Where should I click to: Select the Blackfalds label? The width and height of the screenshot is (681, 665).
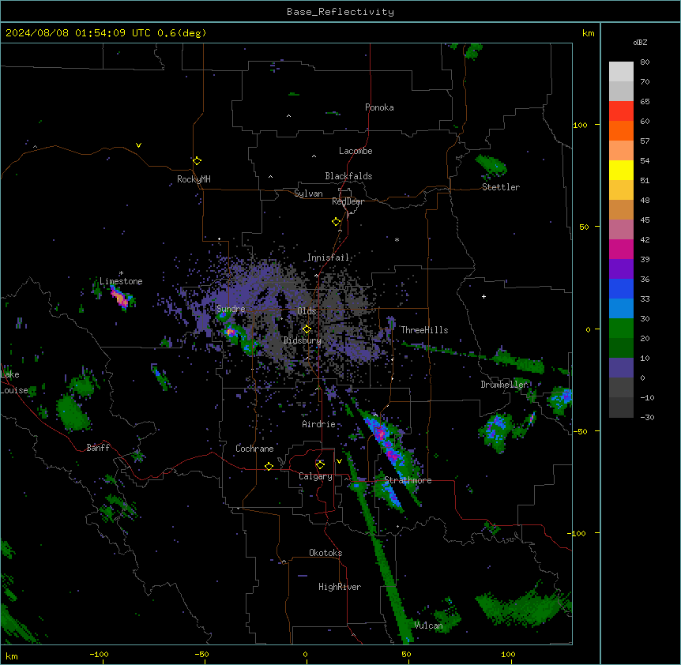click(348, 176)
